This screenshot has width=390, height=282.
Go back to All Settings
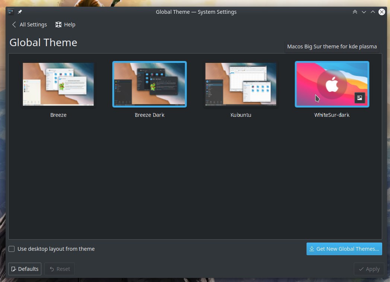(29, 25)
